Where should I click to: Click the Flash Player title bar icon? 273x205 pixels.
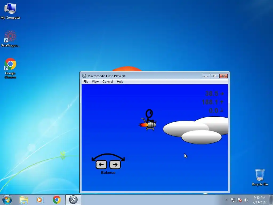[x=84, y=76]
